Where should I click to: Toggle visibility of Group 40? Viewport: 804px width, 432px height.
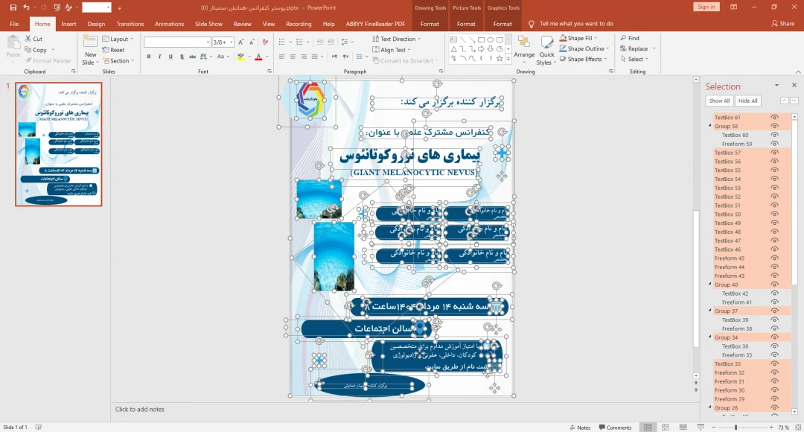[775, 285]
